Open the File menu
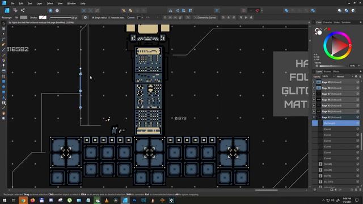The height and width of the screenshot is (204, 363). pos(12,3)
